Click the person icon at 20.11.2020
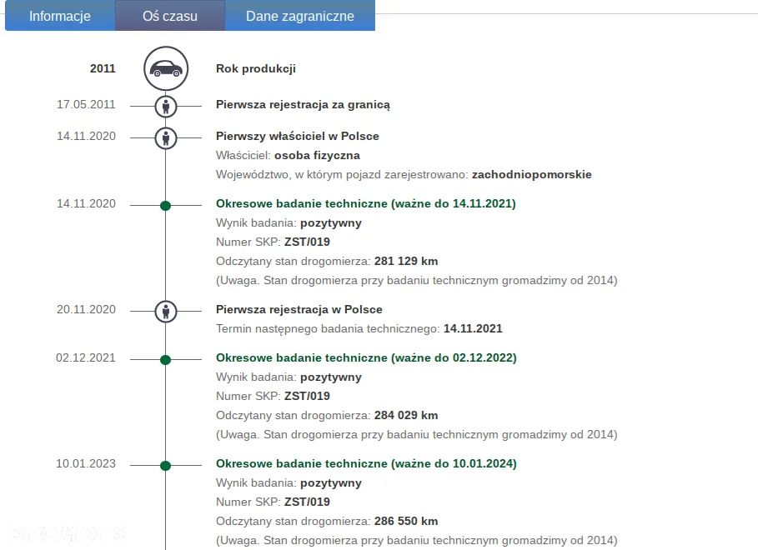758x550 pixels. 166,311
